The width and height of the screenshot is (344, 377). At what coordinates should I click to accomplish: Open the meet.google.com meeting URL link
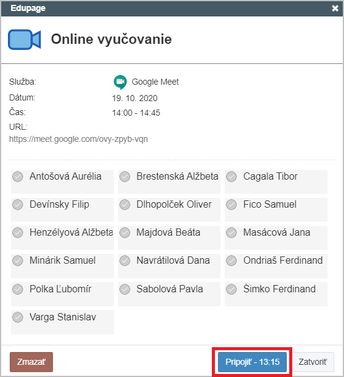[79, 139]
